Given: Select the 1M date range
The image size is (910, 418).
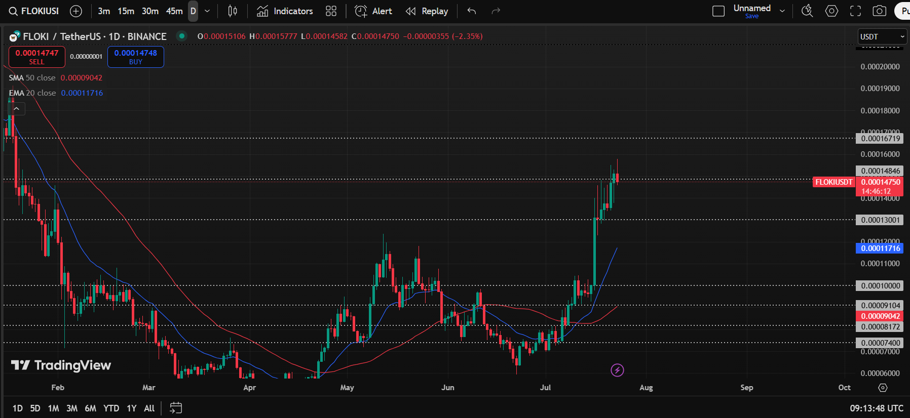Looking at the screenshot, I should [53, 408].
